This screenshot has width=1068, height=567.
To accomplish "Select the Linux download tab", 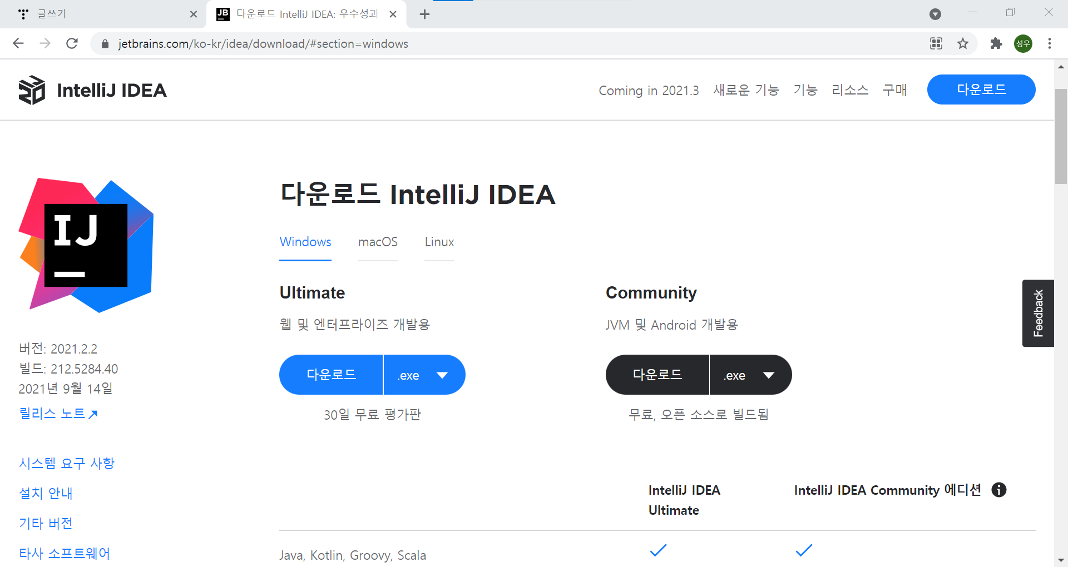I will 439,242.
